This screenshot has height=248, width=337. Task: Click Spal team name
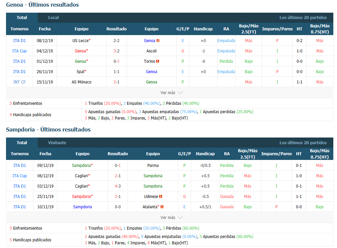(80, 72)
